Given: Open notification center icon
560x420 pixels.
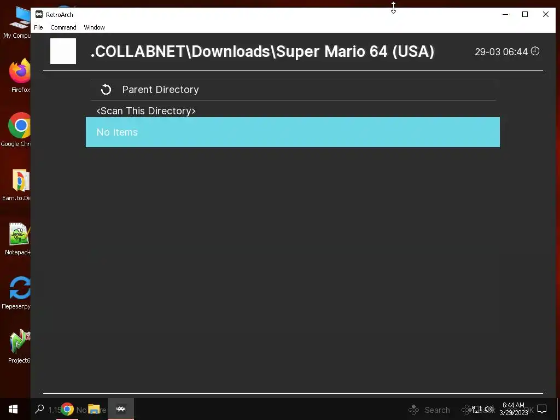Looking at the screenshot, I should click(x=542, y=409).
